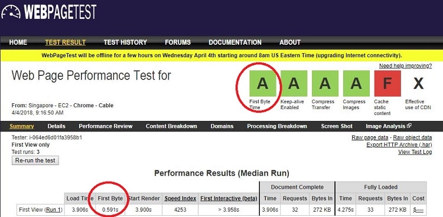The image size is (443, 217).
Task: Click the Document Complete Requests value 32
Action: pyautogui.click(x=295, y=210)
